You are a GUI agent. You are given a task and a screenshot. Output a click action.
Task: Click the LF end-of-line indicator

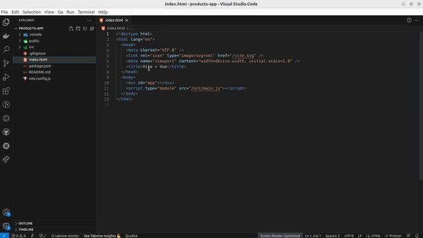coord(360,235)
